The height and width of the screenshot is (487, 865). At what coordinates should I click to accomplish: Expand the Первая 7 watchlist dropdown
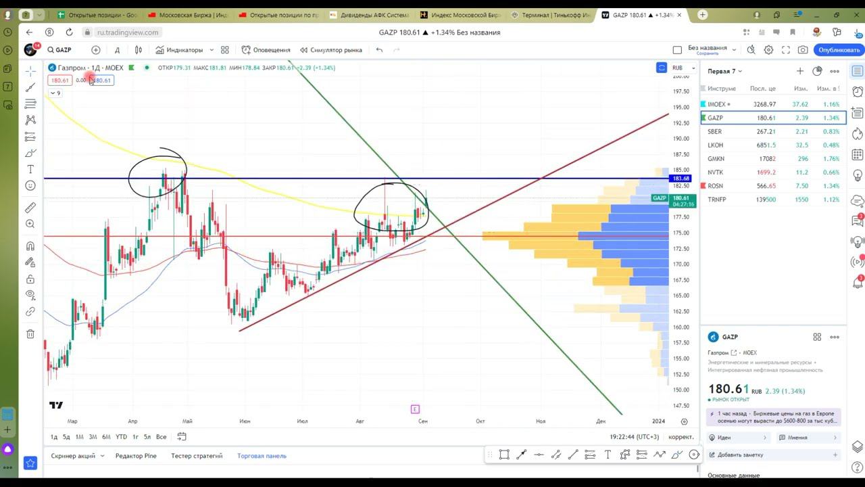click(724, 71)
